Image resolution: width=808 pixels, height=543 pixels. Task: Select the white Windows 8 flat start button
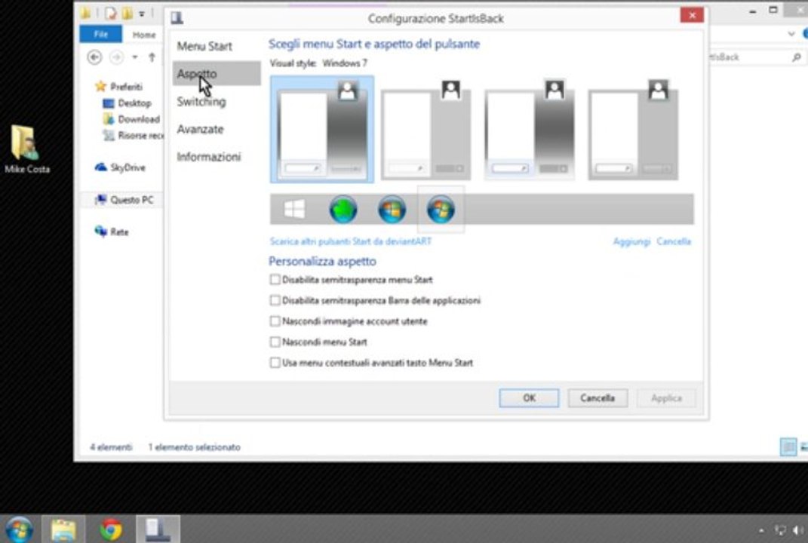point(294,209)
